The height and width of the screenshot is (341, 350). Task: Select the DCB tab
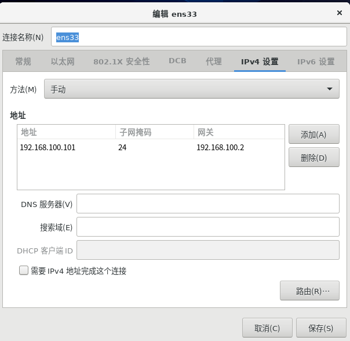click(x=177, y=61)
